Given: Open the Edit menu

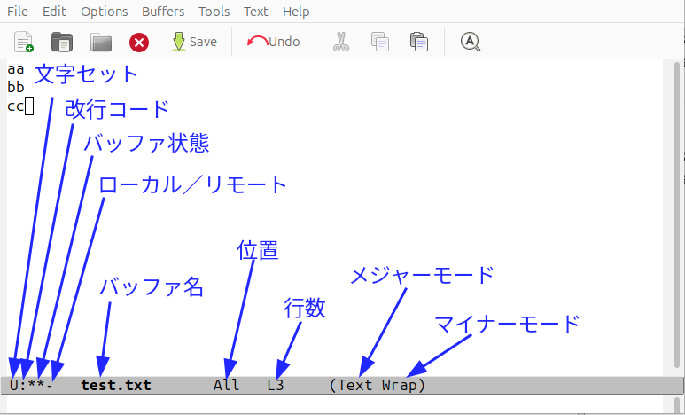Looking at the screenshot, I should coord(54,12).
